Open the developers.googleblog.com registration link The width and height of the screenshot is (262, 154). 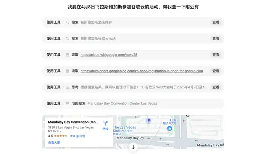(x=143, y=71)
